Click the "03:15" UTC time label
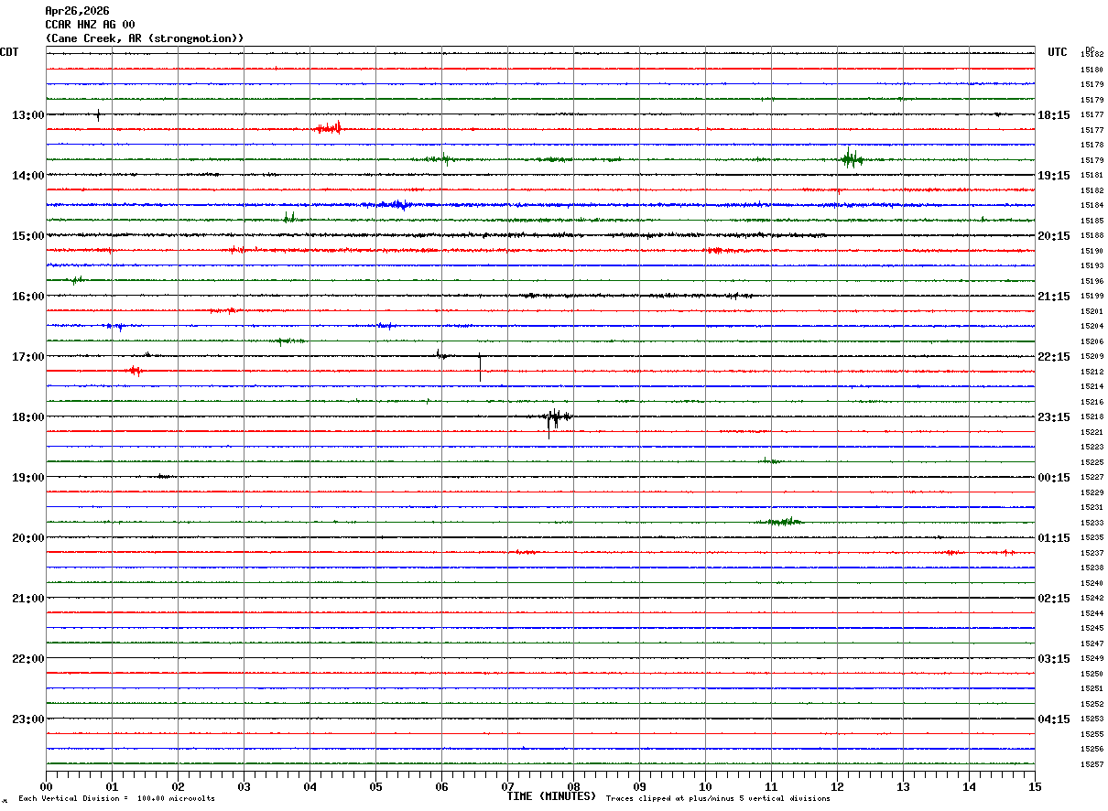 [1054, 659]
